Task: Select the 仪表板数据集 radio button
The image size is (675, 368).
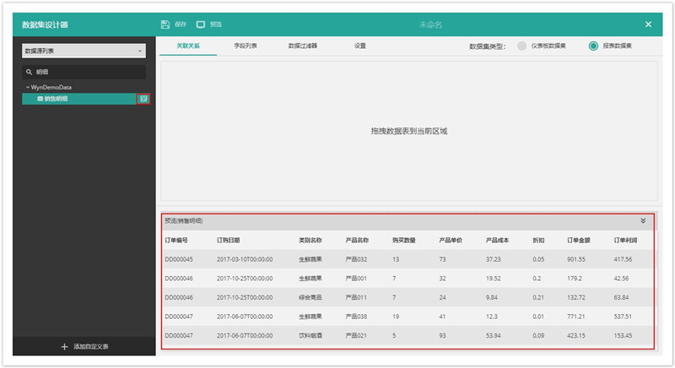Action: [x=523, y=46]
